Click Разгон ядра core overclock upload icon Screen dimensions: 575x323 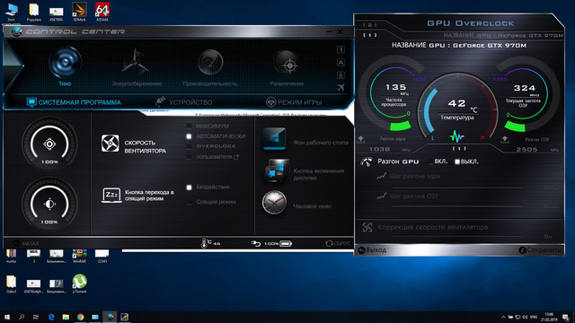point(361,140)
